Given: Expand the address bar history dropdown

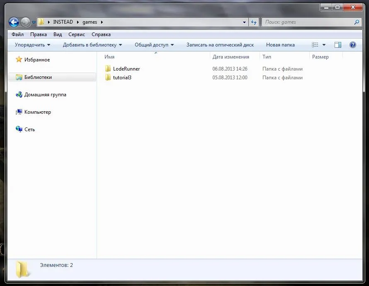Looking at the screenshot, I should click(x=245, y=22).
